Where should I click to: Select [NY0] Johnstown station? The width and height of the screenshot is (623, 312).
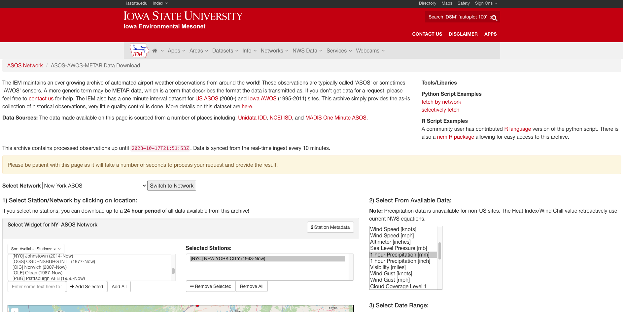89,256
